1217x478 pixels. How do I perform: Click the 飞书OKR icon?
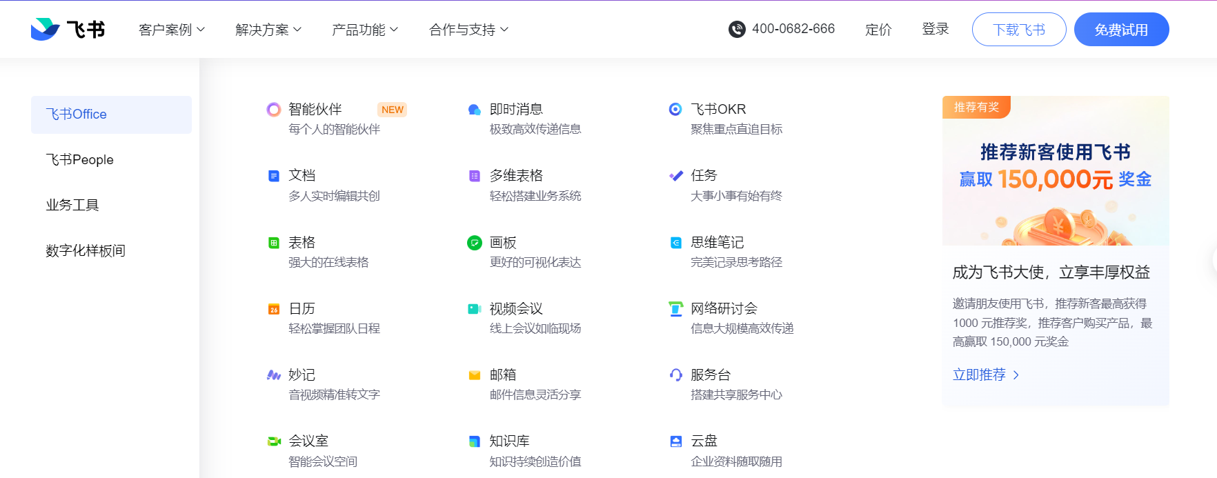(x=675, y=110)
